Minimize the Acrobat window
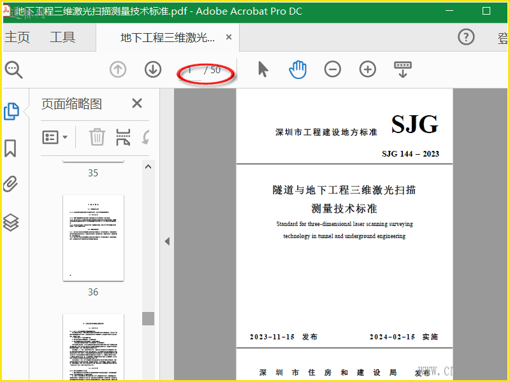The image size is (510, 382). 449,11
